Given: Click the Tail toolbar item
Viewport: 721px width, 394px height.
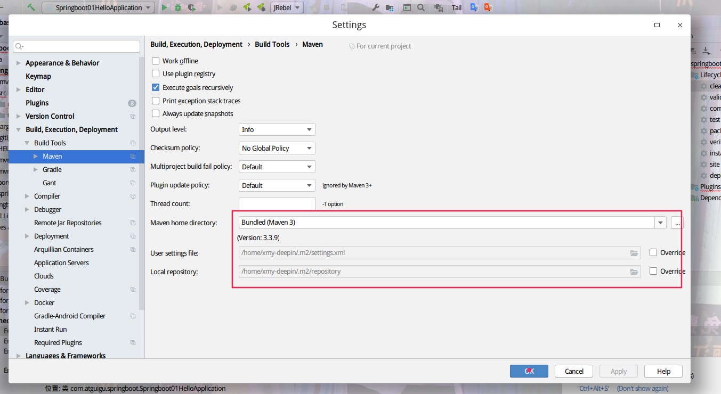Looking at the screenshot, I should pyautogui.click(x=457, y=7).
